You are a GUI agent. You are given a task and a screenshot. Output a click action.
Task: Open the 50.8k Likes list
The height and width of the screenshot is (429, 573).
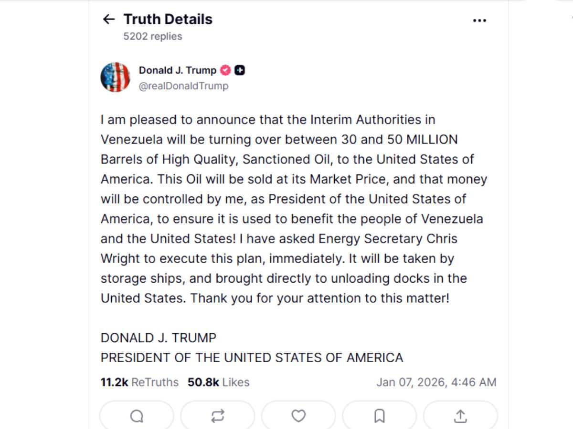(218, 382)
